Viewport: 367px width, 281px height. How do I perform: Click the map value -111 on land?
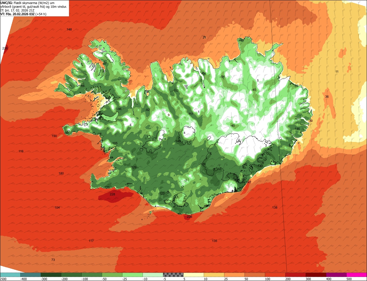point(190,114)
